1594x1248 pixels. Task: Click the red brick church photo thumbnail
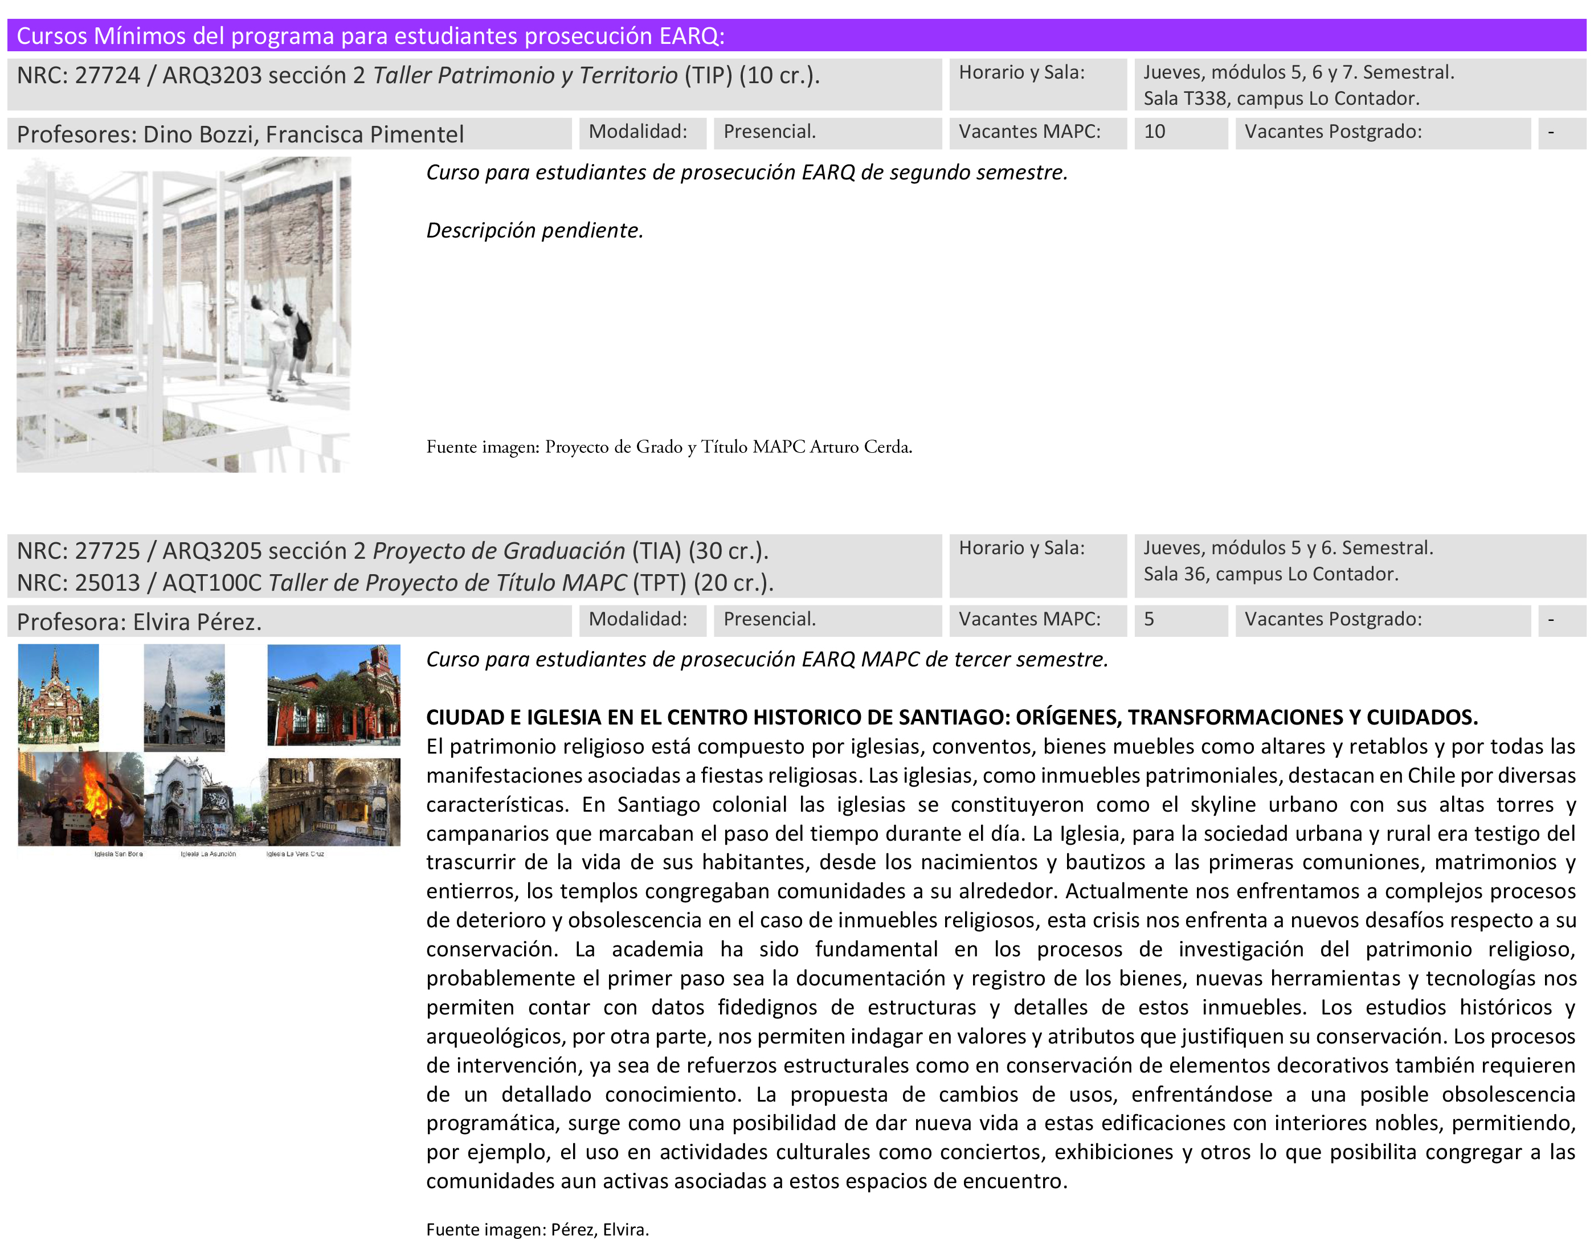(x=58, y=693)
